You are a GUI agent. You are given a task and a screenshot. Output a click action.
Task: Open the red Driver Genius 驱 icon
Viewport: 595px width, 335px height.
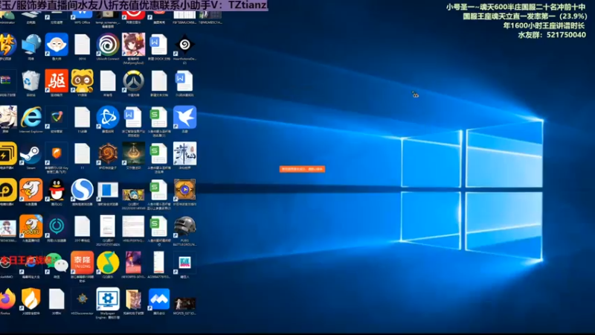[57, 81]
